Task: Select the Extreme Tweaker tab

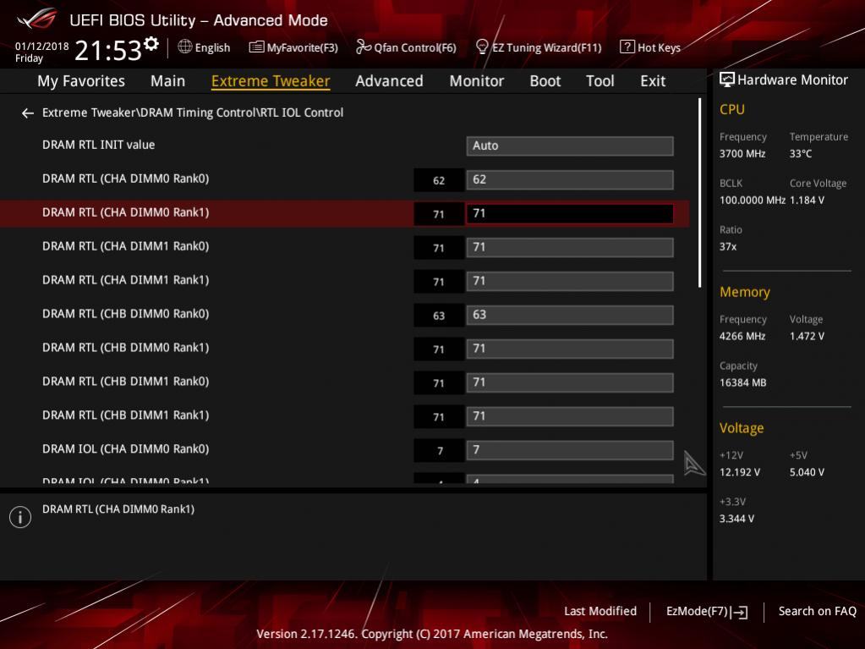Action: [271, 81]
